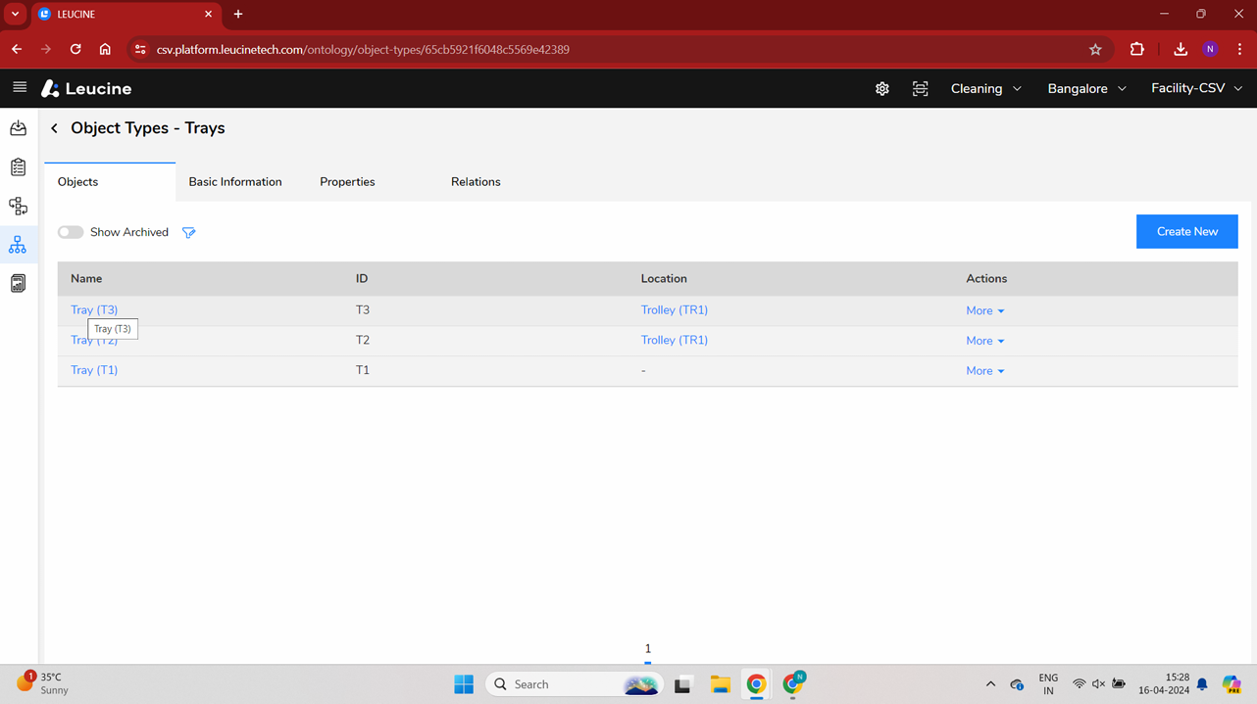Open Task View from taskbar
This screenshot has width=1257, height=704.
pyautogui.click(x=682, y=684)
